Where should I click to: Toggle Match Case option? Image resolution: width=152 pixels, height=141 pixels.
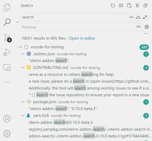pos(131,17)
